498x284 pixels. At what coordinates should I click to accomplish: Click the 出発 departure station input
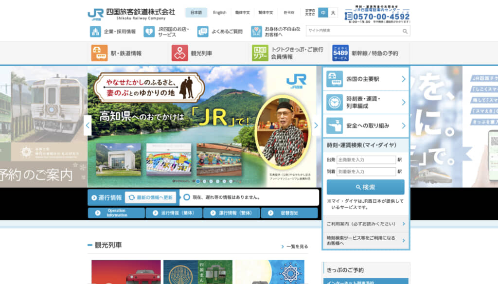click(366, 160)
